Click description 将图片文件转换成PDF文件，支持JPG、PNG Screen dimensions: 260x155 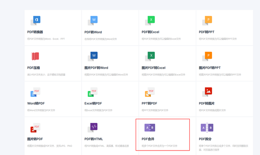[50, 146]
